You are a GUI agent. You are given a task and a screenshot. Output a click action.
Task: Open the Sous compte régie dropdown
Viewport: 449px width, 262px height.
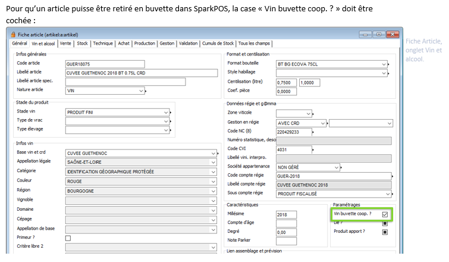point(389,194)
